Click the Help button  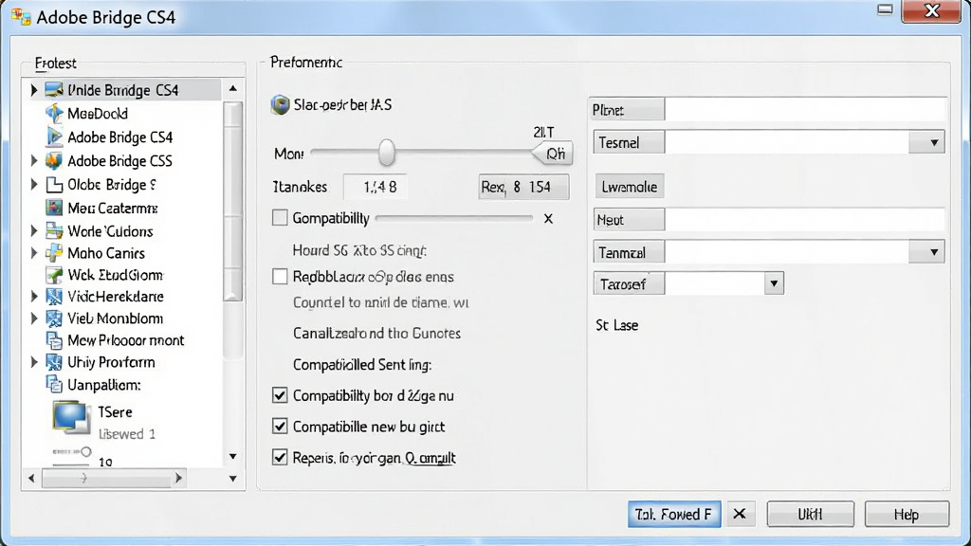(x=907, y=514)
